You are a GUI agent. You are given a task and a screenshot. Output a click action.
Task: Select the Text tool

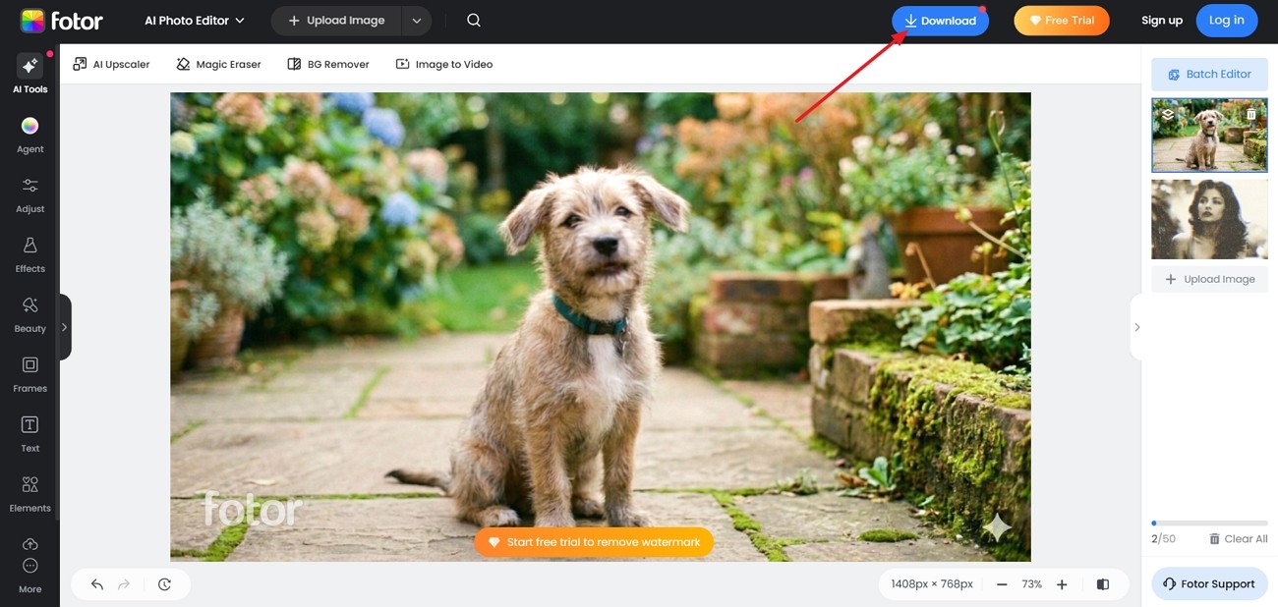[x=29, y=434]
